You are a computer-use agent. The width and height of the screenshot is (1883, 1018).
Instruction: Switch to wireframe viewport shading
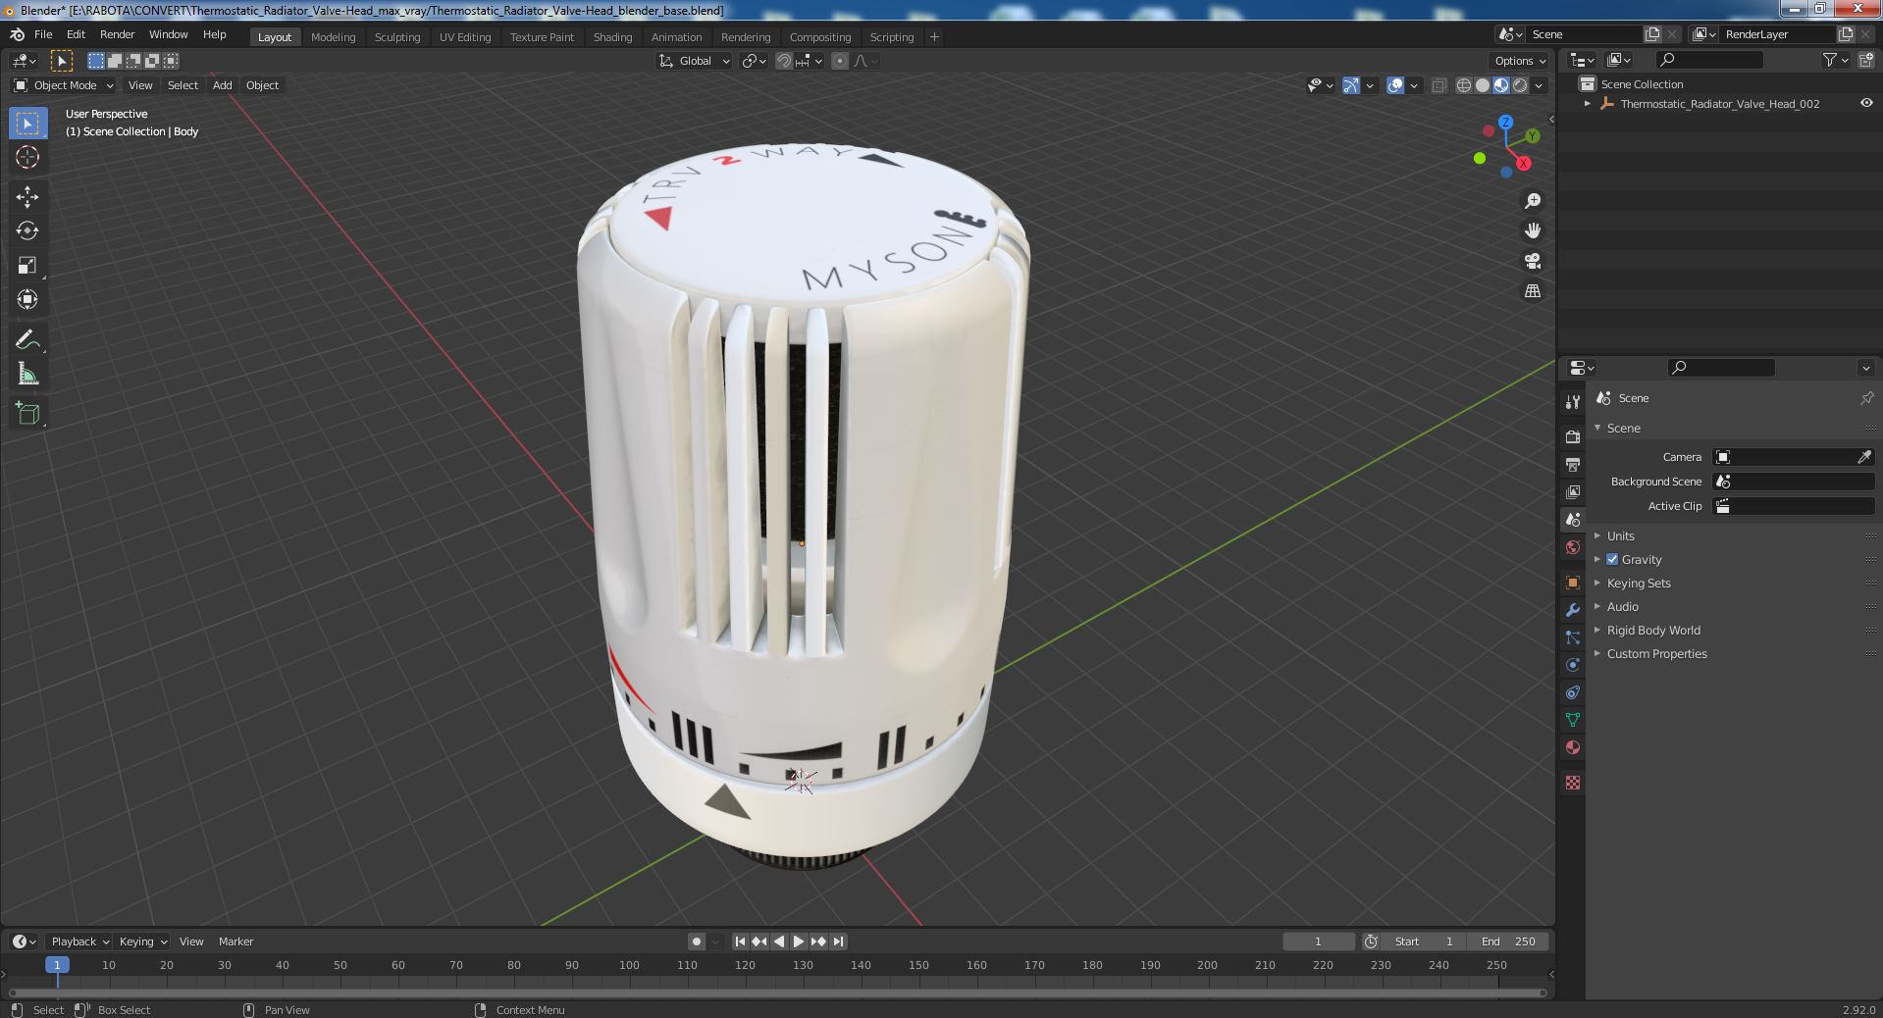click(x=1464, y=85)
